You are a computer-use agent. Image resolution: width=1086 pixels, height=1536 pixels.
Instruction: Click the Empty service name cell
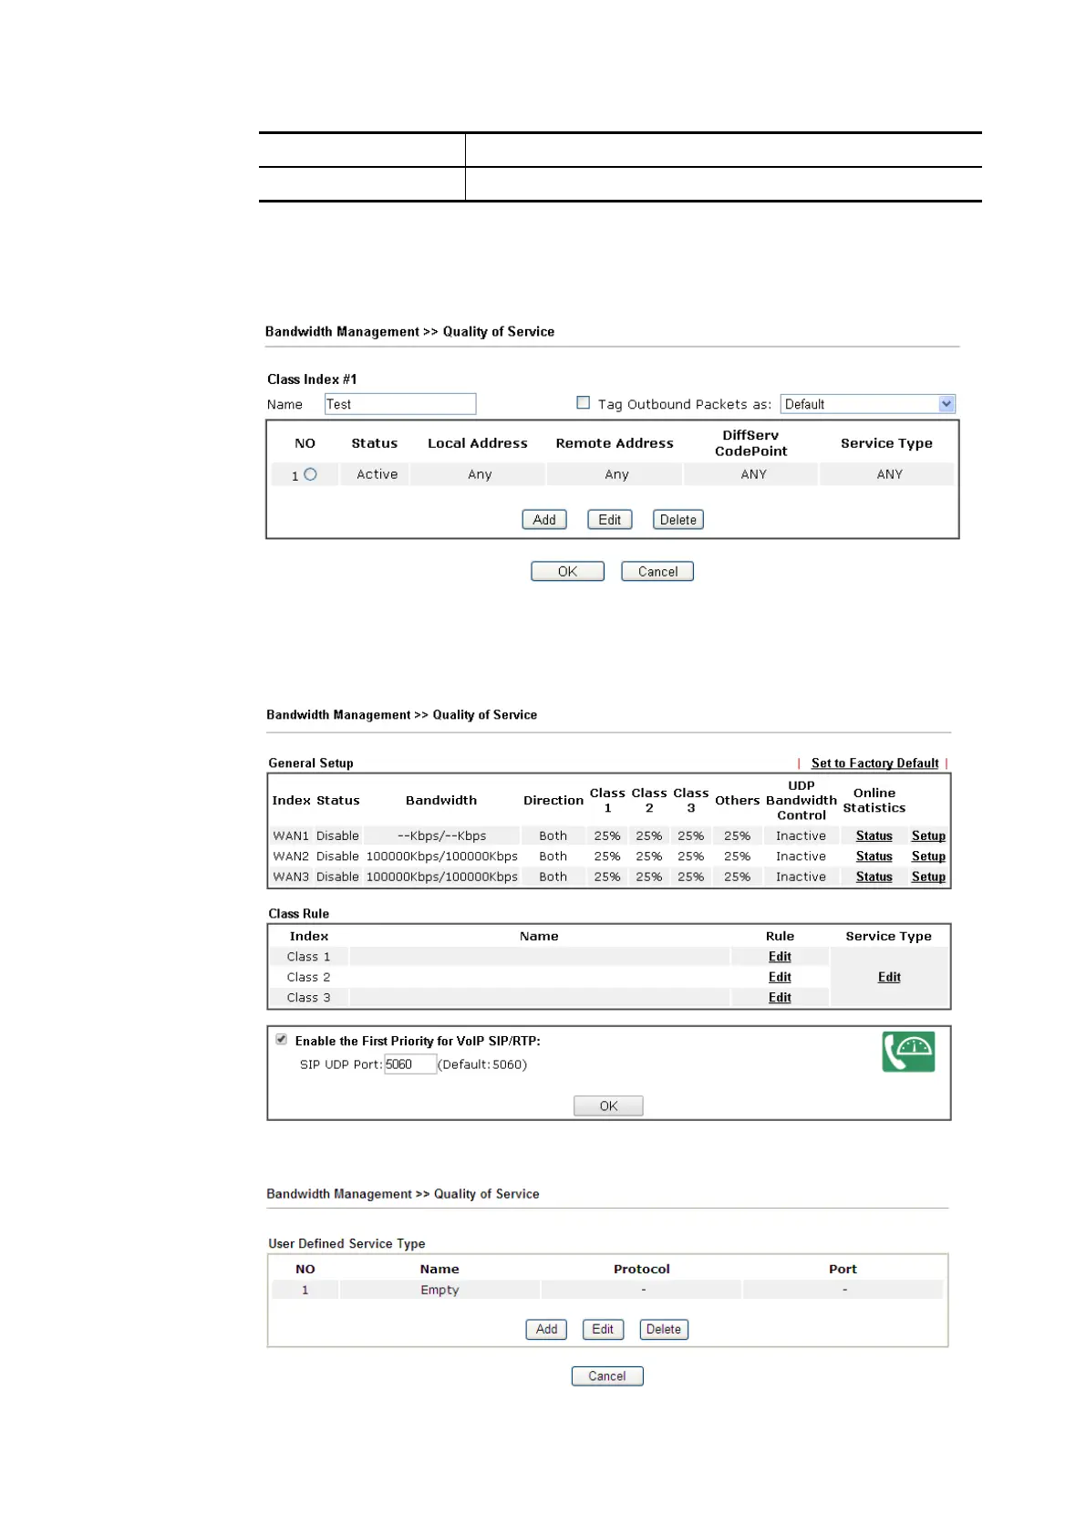440,1290
